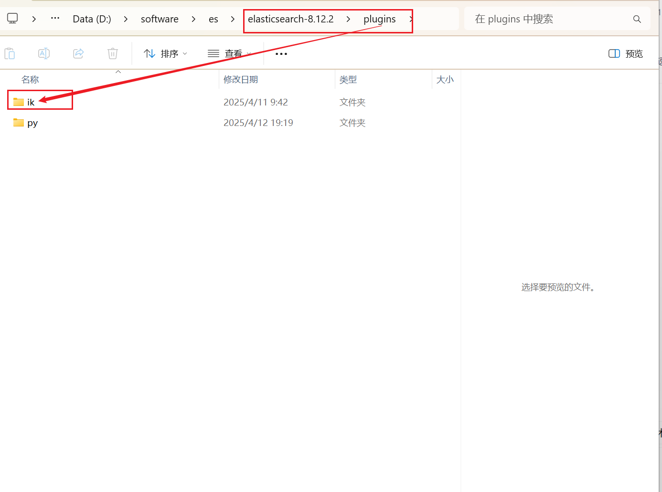Select the py folder name
Screen dimensions: 662x492
point(32,123)
